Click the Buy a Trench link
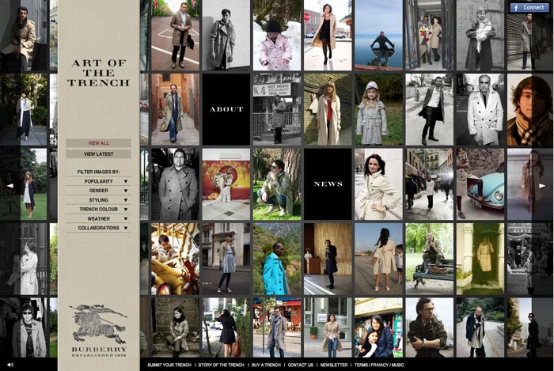The image size is (554, 371). [266, 365]
